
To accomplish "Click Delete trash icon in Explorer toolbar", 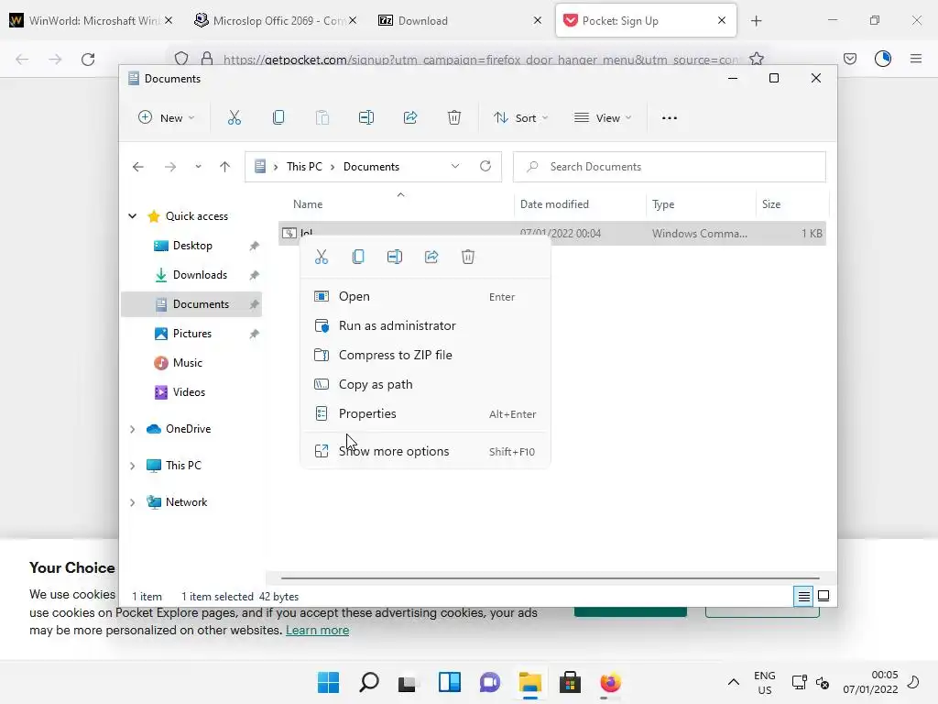I will (x=454, y=118).
